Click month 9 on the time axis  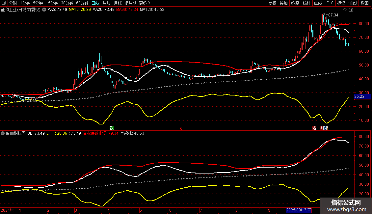(x=269, y=210)
